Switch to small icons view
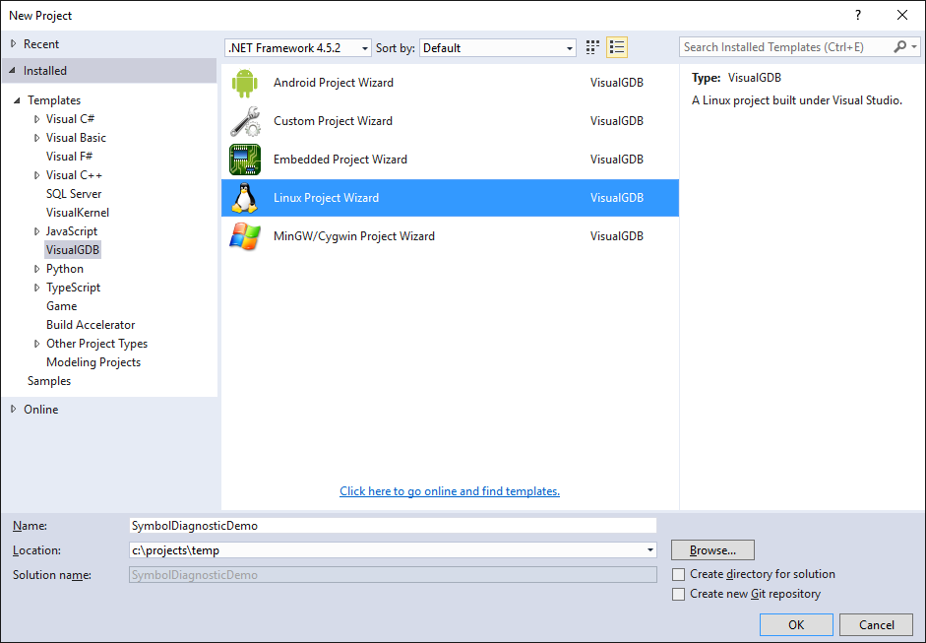This screenshot has width=926, height=643. click(592, 47)
